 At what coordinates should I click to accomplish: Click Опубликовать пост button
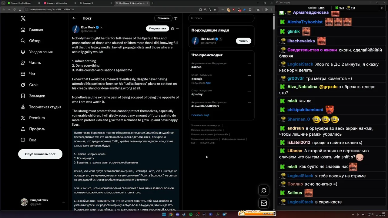tap(40, 154)
